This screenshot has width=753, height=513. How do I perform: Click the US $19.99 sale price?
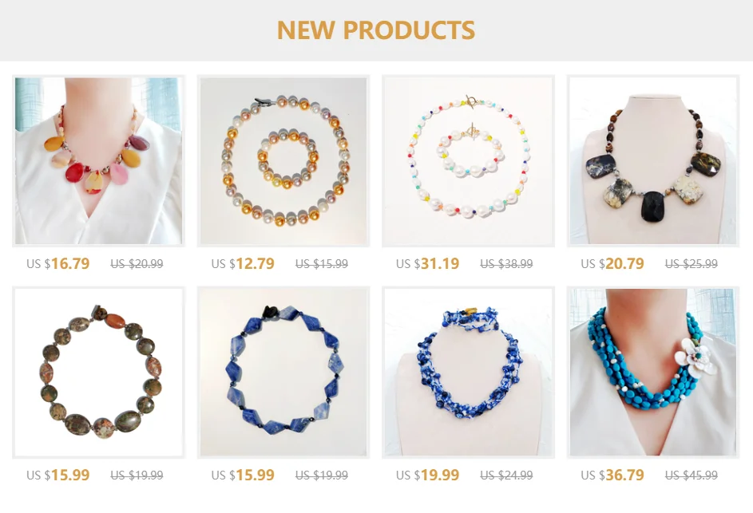428,475
